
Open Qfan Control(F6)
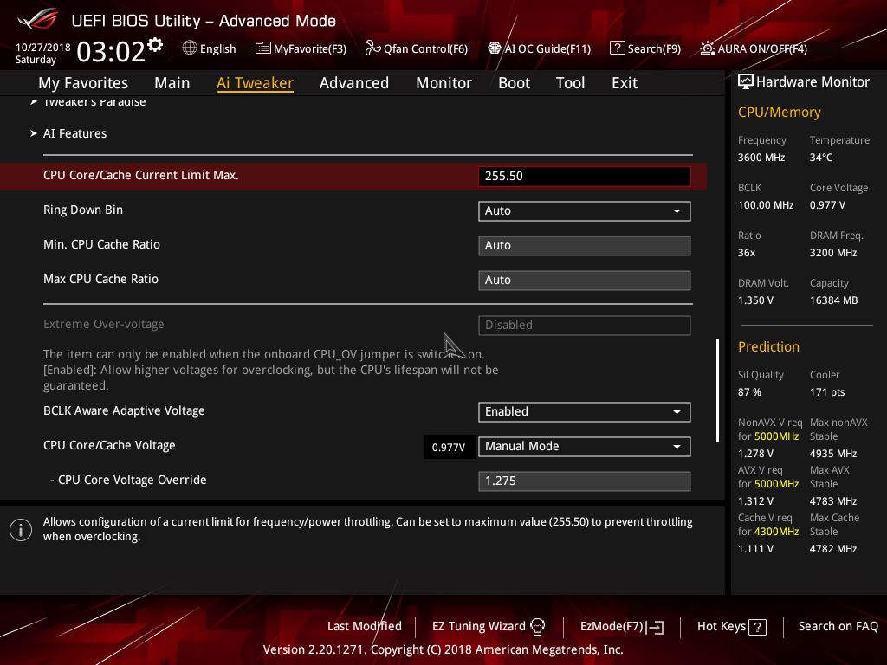coord(417,48)
